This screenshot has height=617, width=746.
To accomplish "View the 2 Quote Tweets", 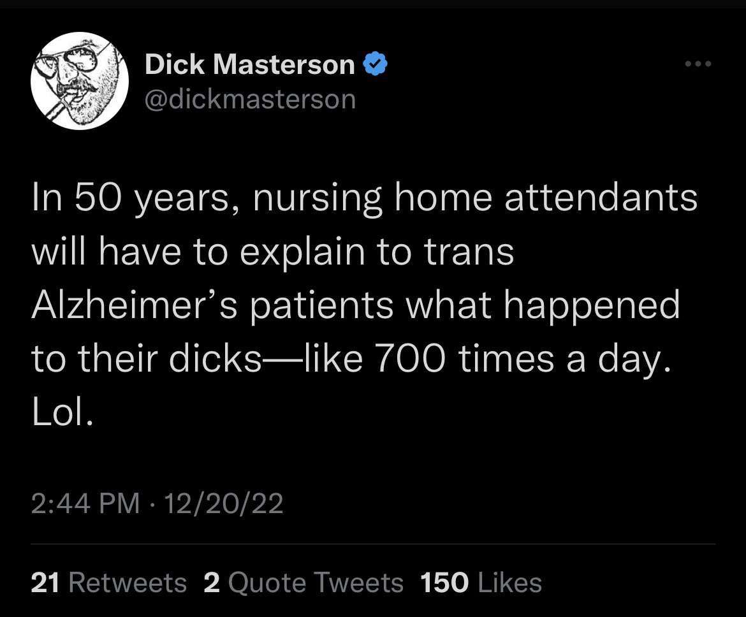I will (304, 583).
